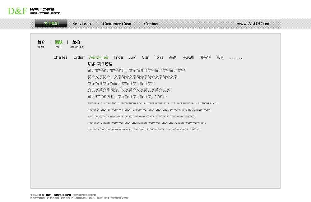The height and width of the screenshot is (202, 311).
Task: Select the 团队 Team sub-tab
Action: tap(59, 44)
